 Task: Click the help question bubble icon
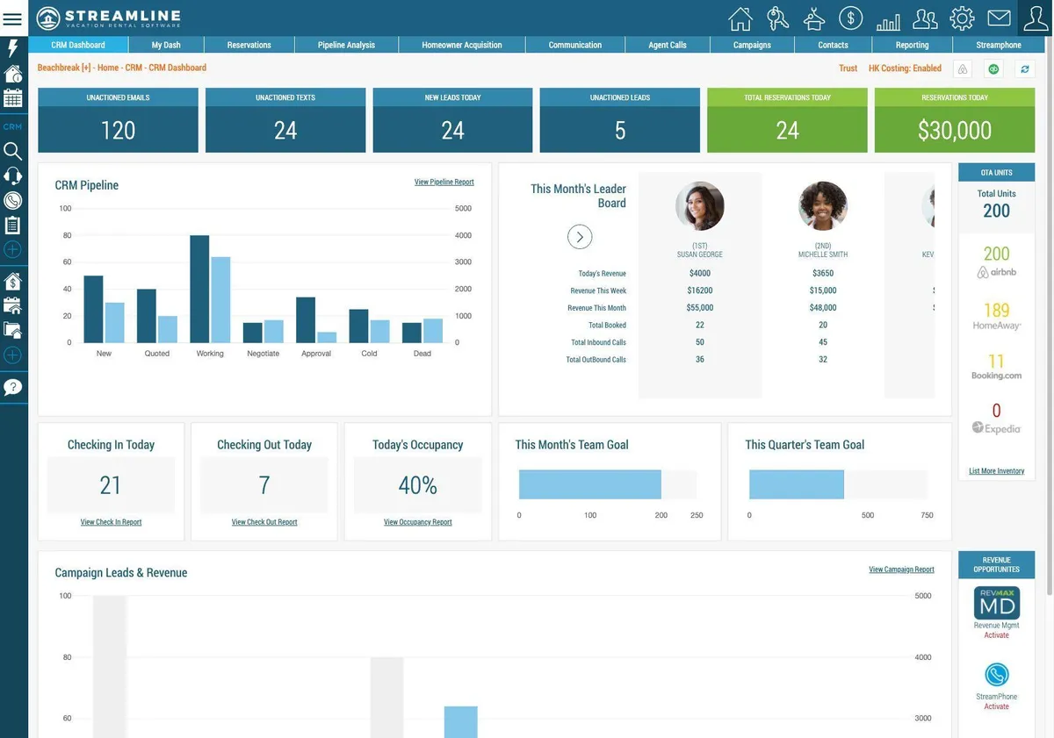(x=13, y=387)
